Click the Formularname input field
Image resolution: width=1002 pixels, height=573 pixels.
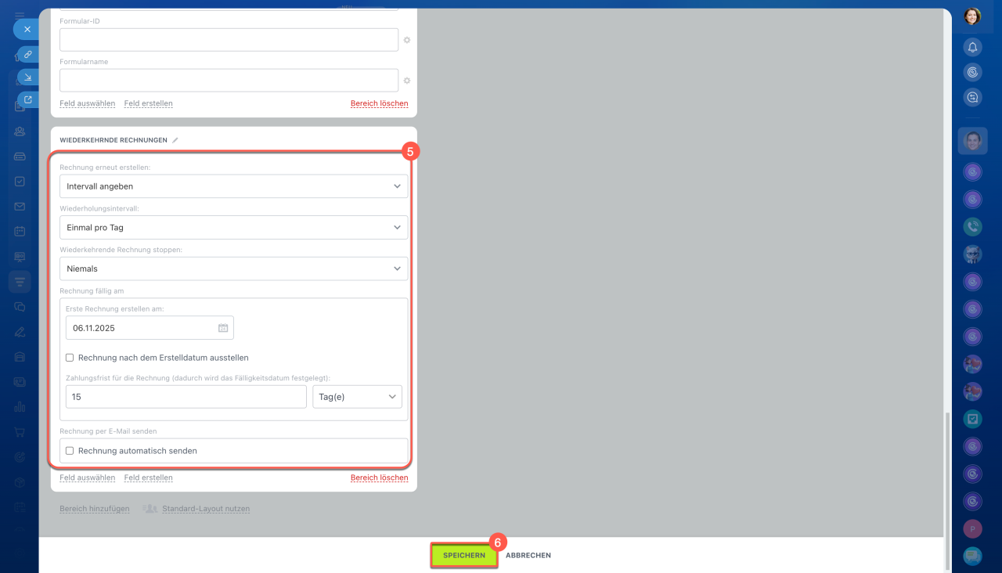(229, 81)
